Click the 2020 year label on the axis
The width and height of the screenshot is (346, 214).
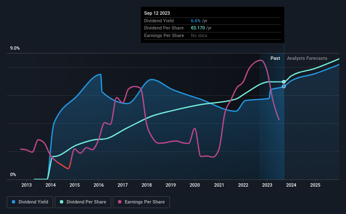[x=195, y=185]
